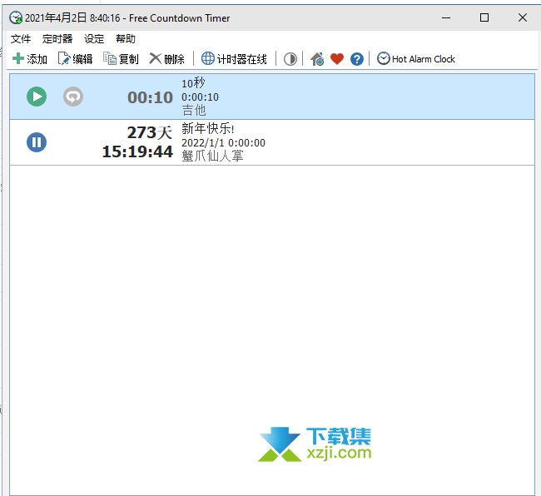Pause the 新年快乐 countdown timer

tap(37, 142)
